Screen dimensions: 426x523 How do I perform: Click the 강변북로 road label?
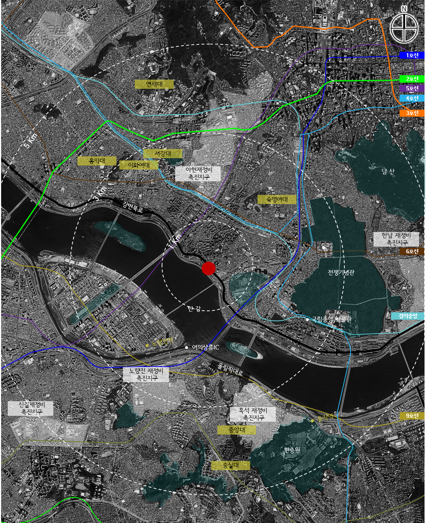pyautogui.click(x=133, y=207)
